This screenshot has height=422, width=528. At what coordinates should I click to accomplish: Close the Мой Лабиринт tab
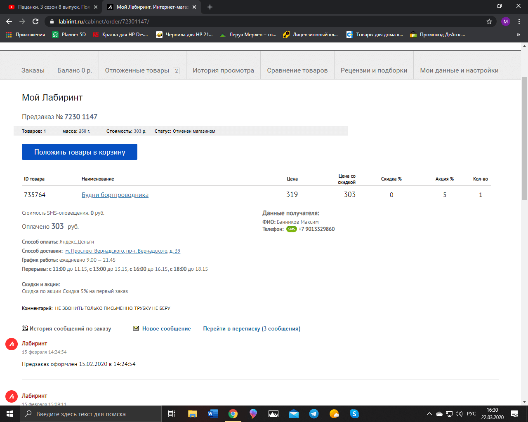coord(194,7)
